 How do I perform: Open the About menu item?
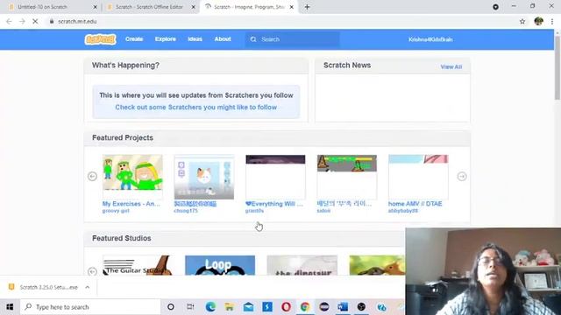point(223,39)
